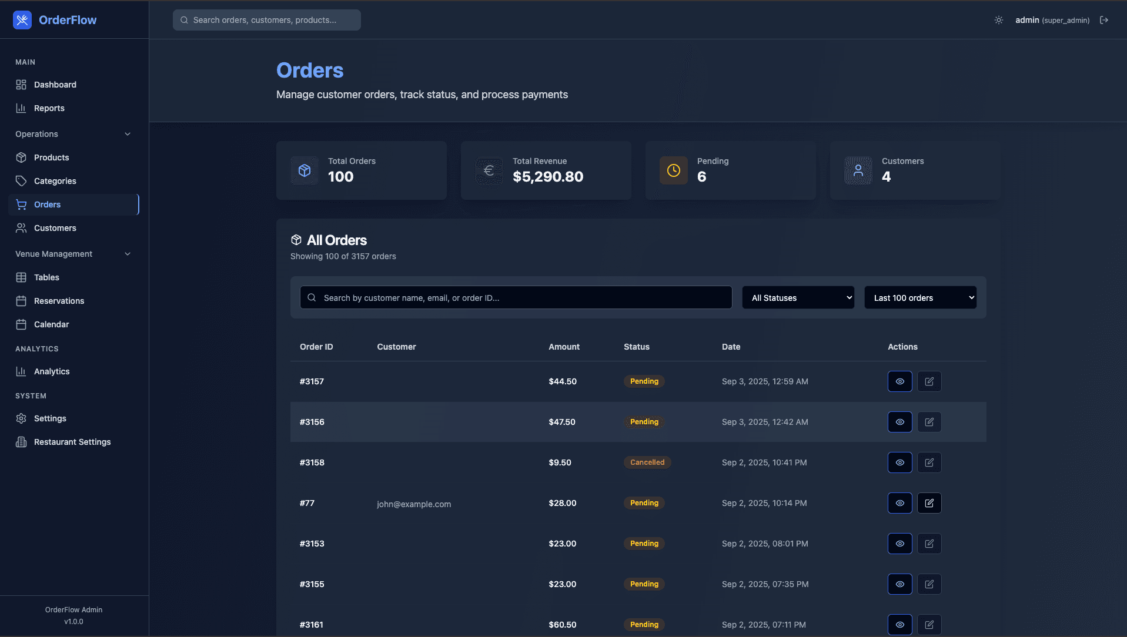Image resolution: width=1127 pixels, height=637 pixels.
Task: Select the Products sidebar icon
Action: tap(21, 157)
